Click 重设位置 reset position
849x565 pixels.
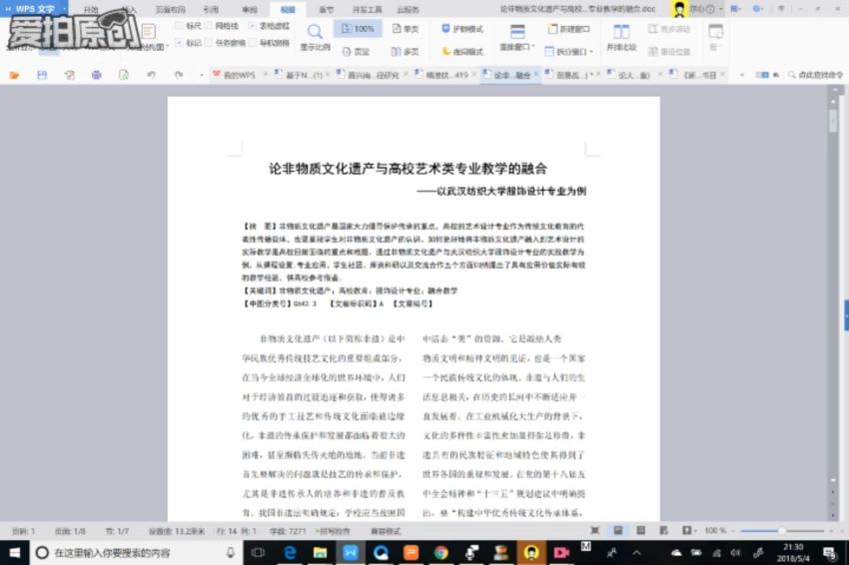(x=669, y=52)
